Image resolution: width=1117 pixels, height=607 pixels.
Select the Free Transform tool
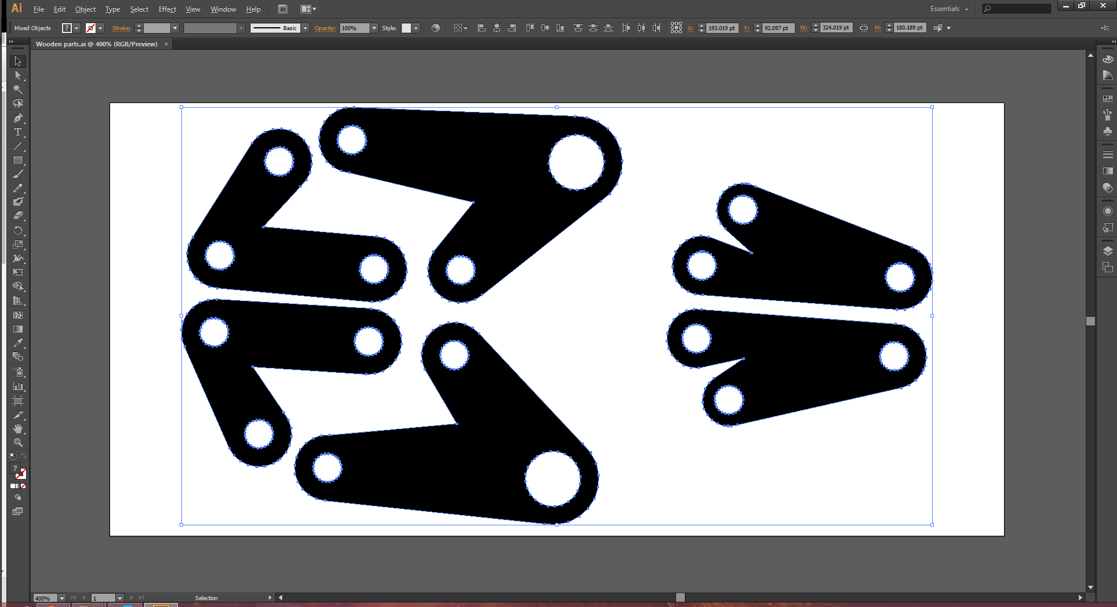(18, 272)
